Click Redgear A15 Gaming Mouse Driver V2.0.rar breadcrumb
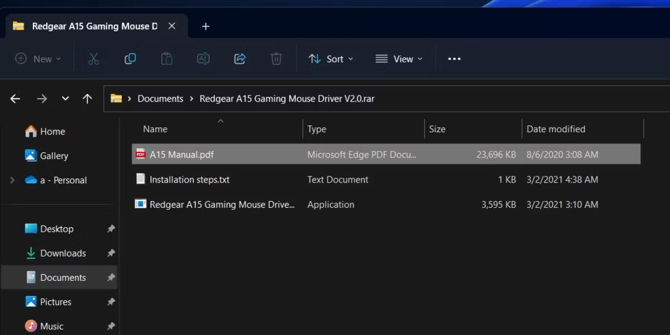The height and width of the screenshot is (335, 670). 287,99
